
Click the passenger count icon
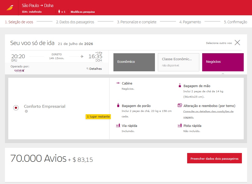(59, 12)
